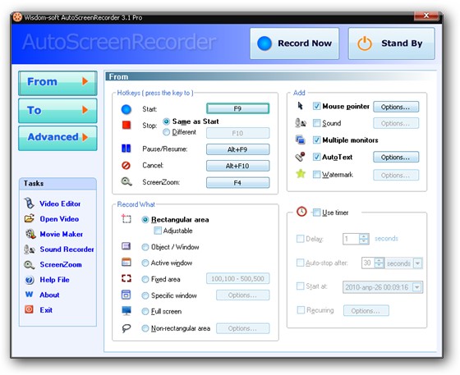
Task: Click the Help File question mark icon
Action: (x=30, y=280)
